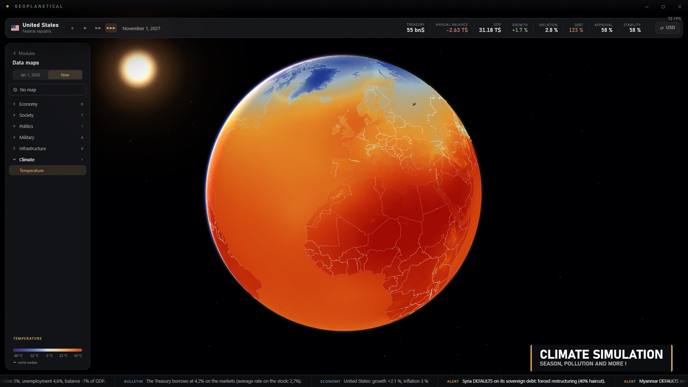
Task: Click the Climate Simulation banner
Action: [x=601, y=358]
